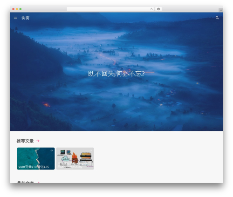
Task: Click the search magnifier icon
Action: 217,18
